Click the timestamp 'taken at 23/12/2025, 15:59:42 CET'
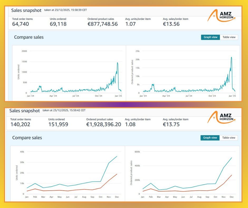Viewport: 248px width, 208px height. 64,110
